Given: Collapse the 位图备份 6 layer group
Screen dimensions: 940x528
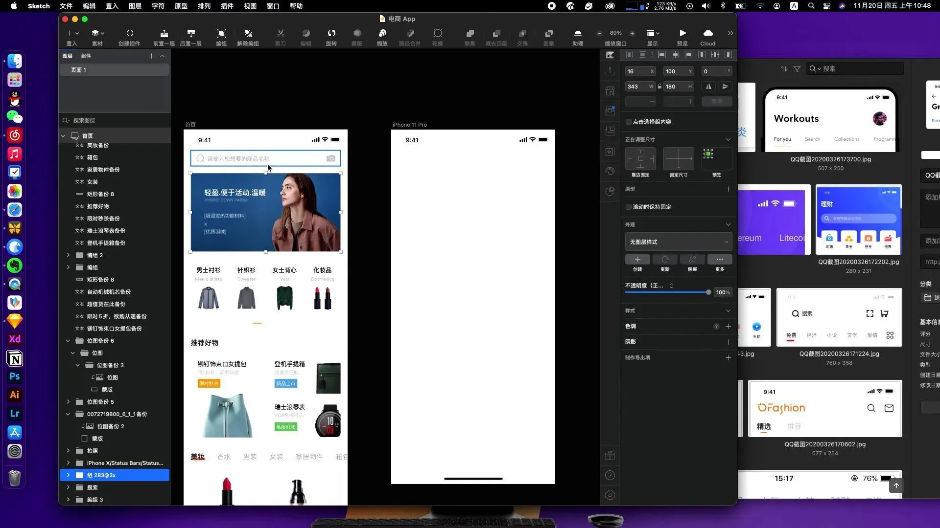Looking at the screenshot, I should 68,341.
